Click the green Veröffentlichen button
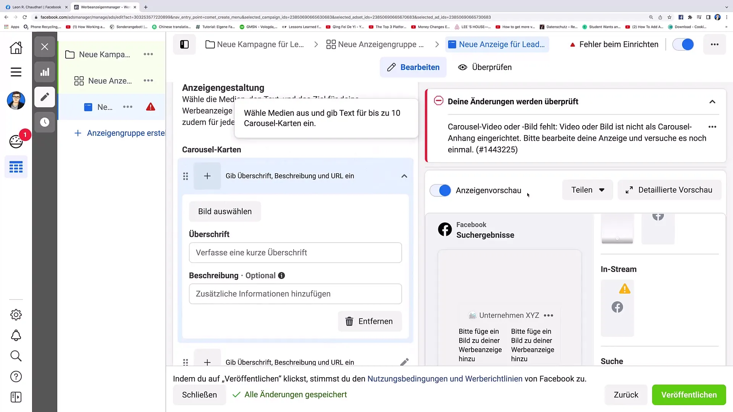This screenshot has height=412, width=733. pyautogui.click(x=689, y=395)
